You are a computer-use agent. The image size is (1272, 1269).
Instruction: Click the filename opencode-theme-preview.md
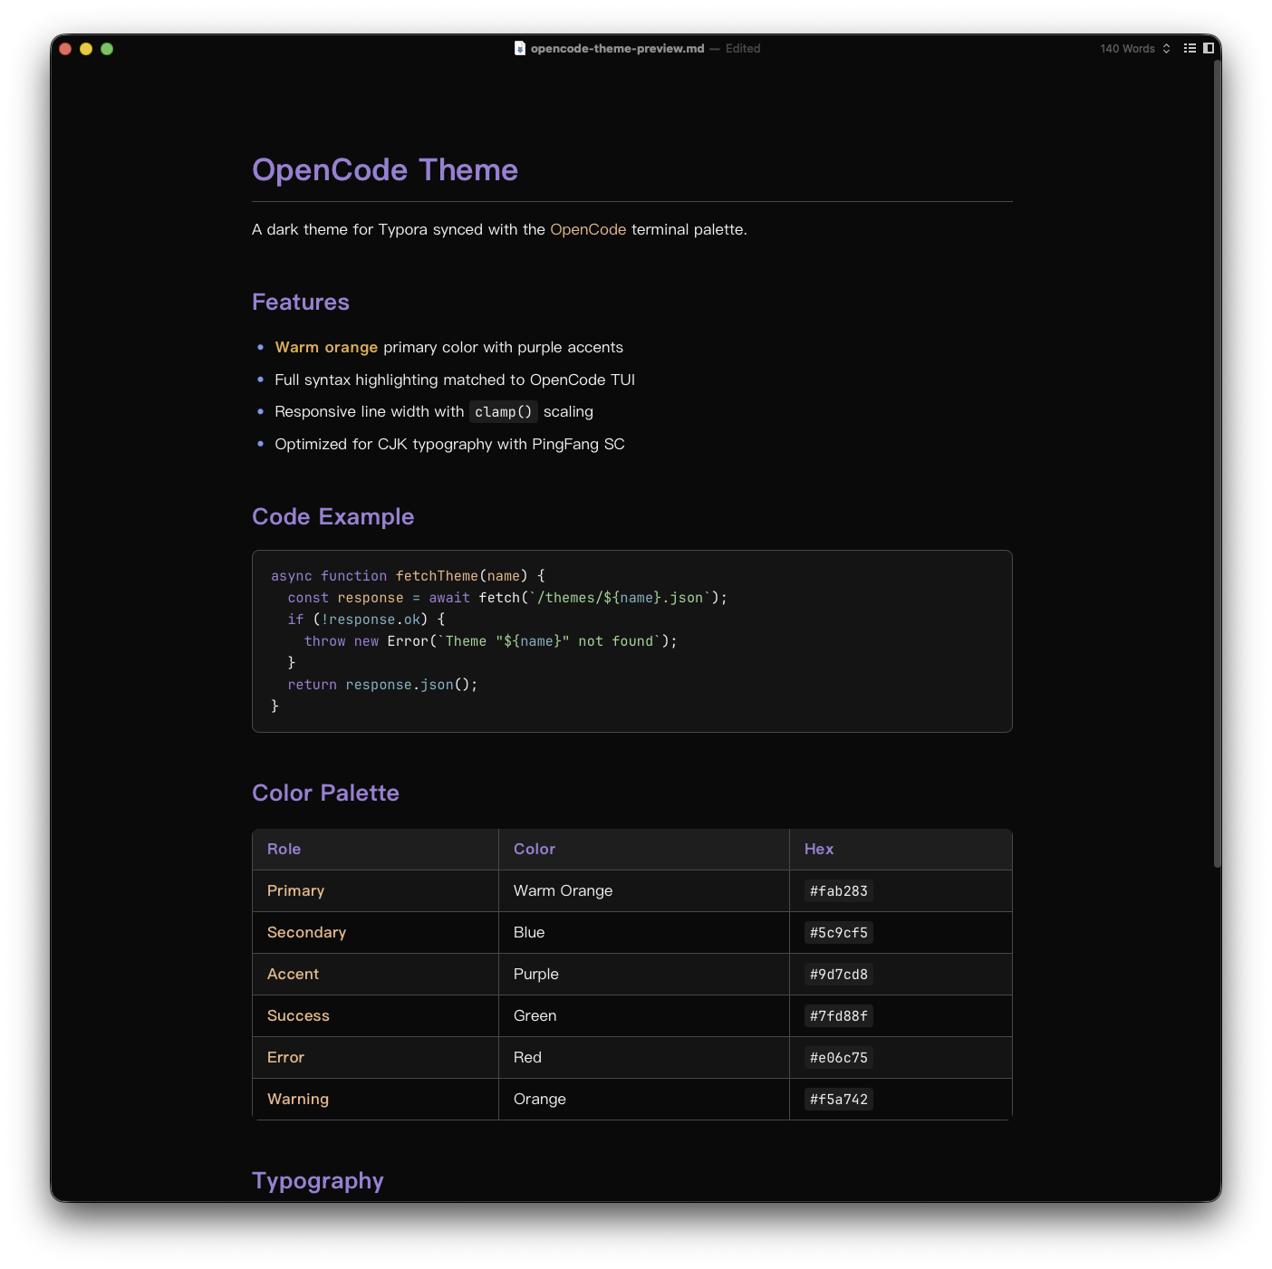point(616,48)
